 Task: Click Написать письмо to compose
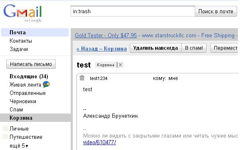point(31,64)
